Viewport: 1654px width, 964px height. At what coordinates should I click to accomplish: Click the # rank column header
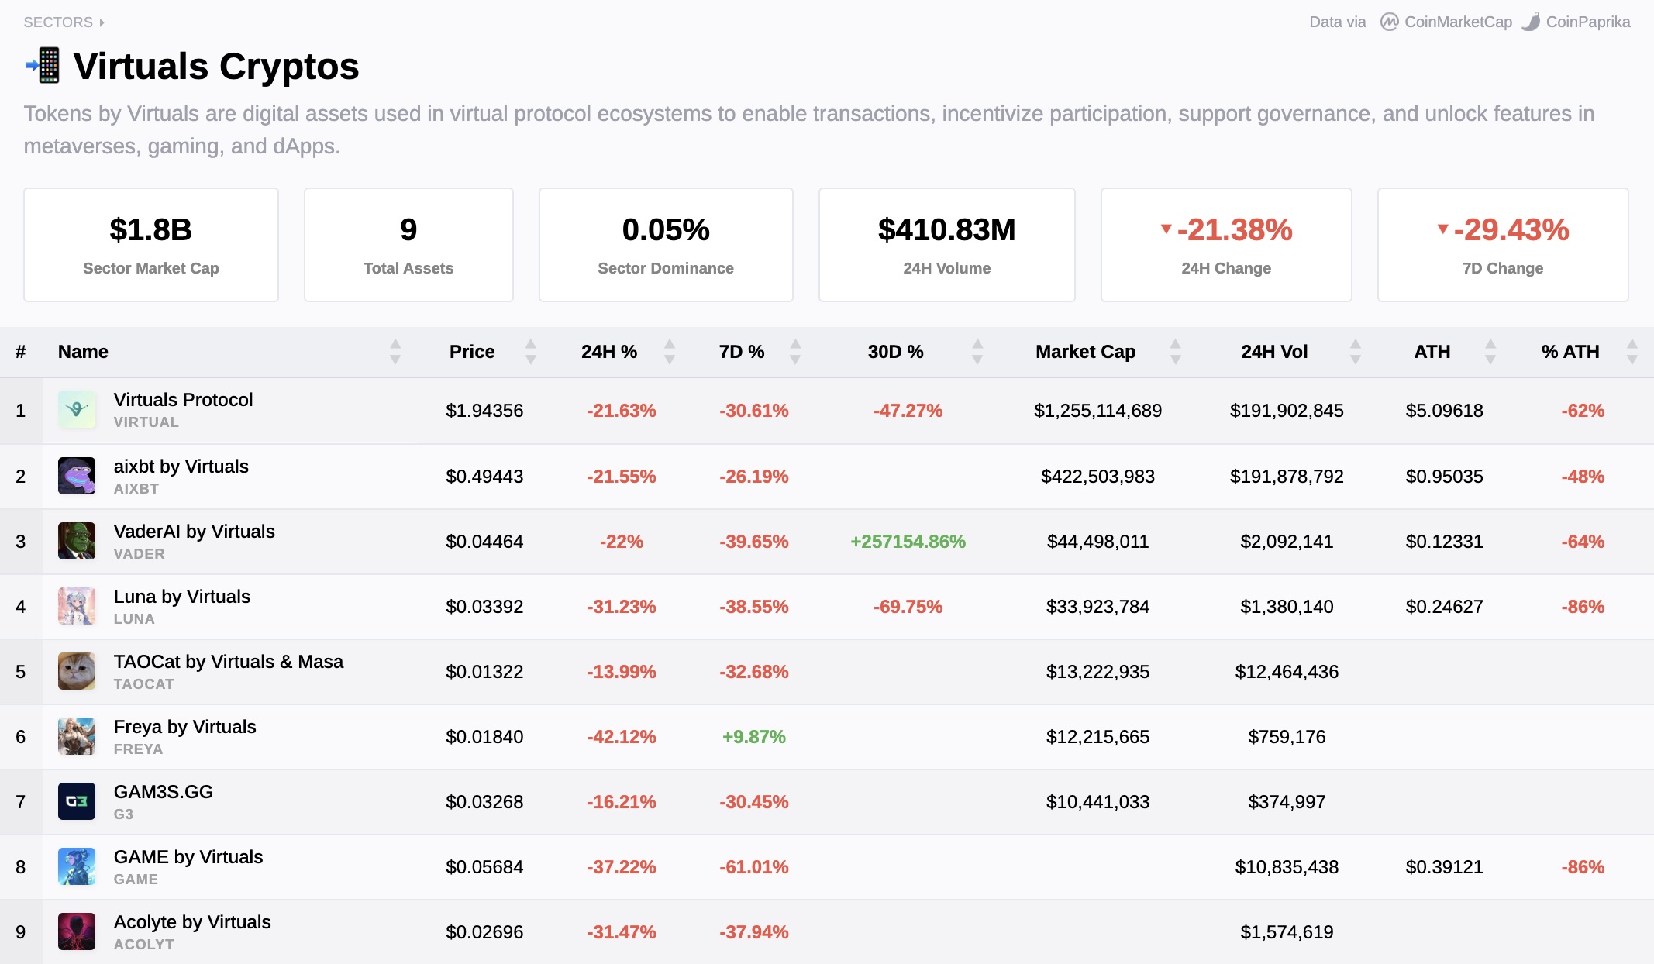pos(21,352)
